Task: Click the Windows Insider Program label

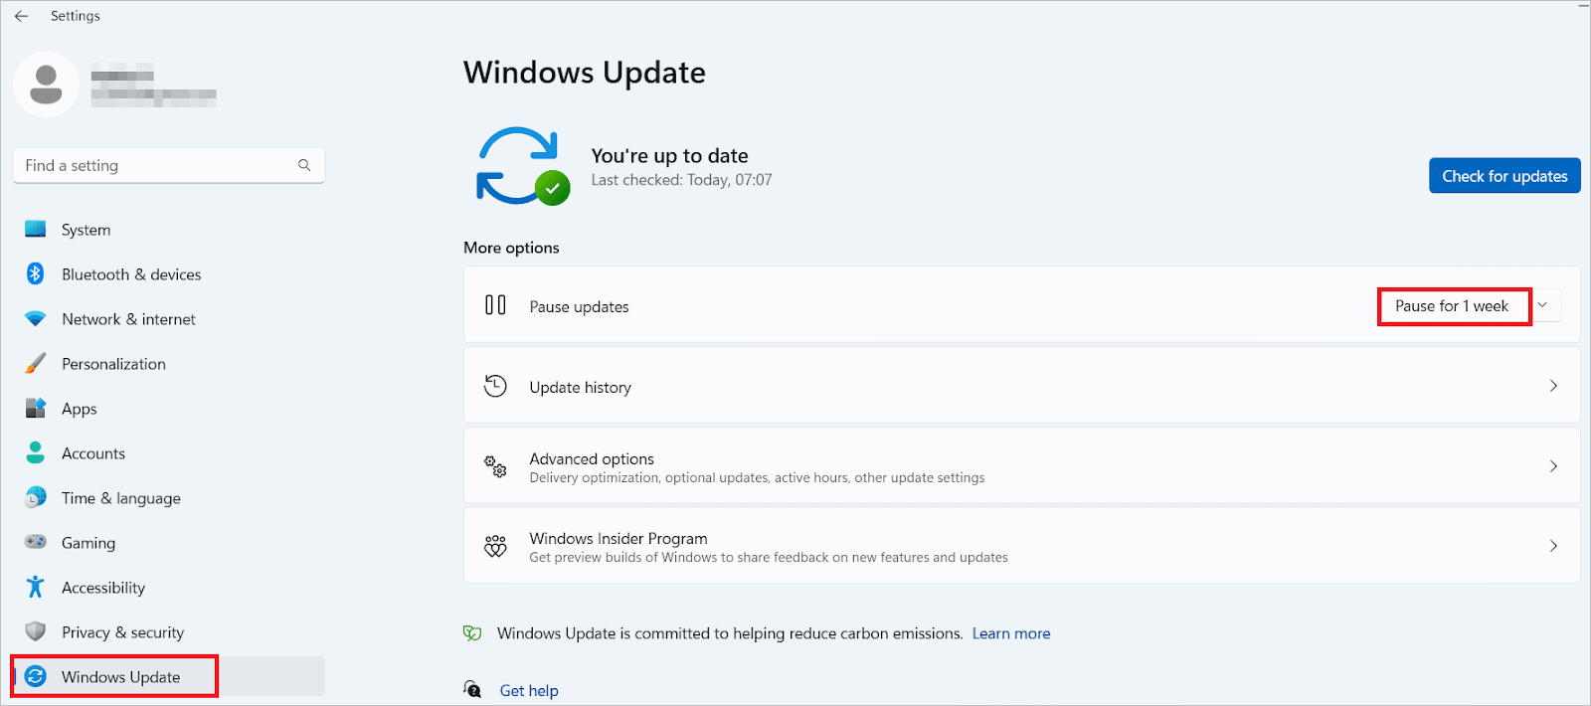Action: [619, 538]
